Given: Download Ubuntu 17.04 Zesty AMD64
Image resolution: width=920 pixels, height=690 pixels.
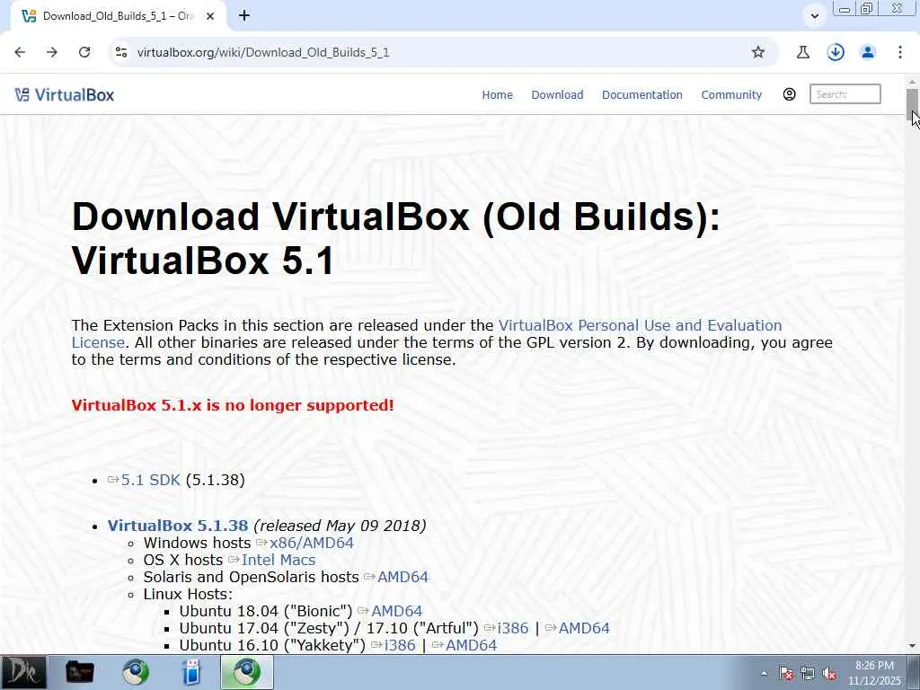Looking at the screenshot, I should (584, 628).
